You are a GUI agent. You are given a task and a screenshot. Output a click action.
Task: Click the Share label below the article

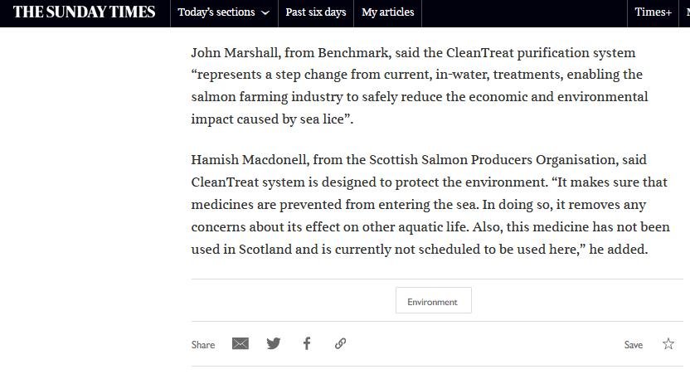203,345
